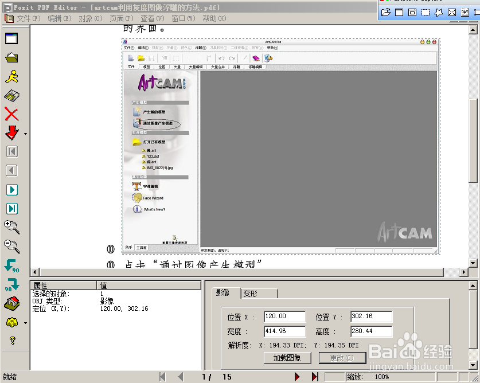Click the properties panel scrollbar up arrow
Screen dimensions: 480x383
(473, 286)
